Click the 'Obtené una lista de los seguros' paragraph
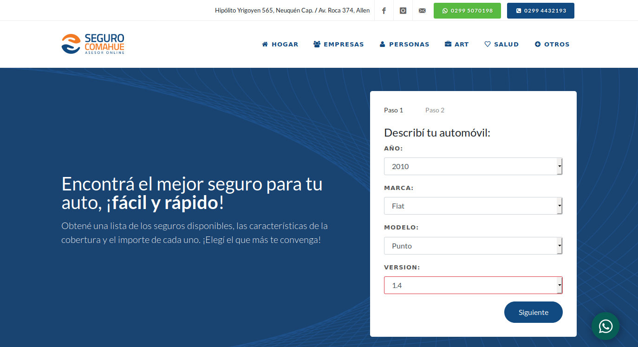This screenshot has height=347, width=638. (x=195, y=233)
